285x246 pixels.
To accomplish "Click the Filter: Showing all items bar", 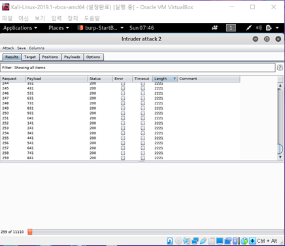I will [x=138, y=68].
